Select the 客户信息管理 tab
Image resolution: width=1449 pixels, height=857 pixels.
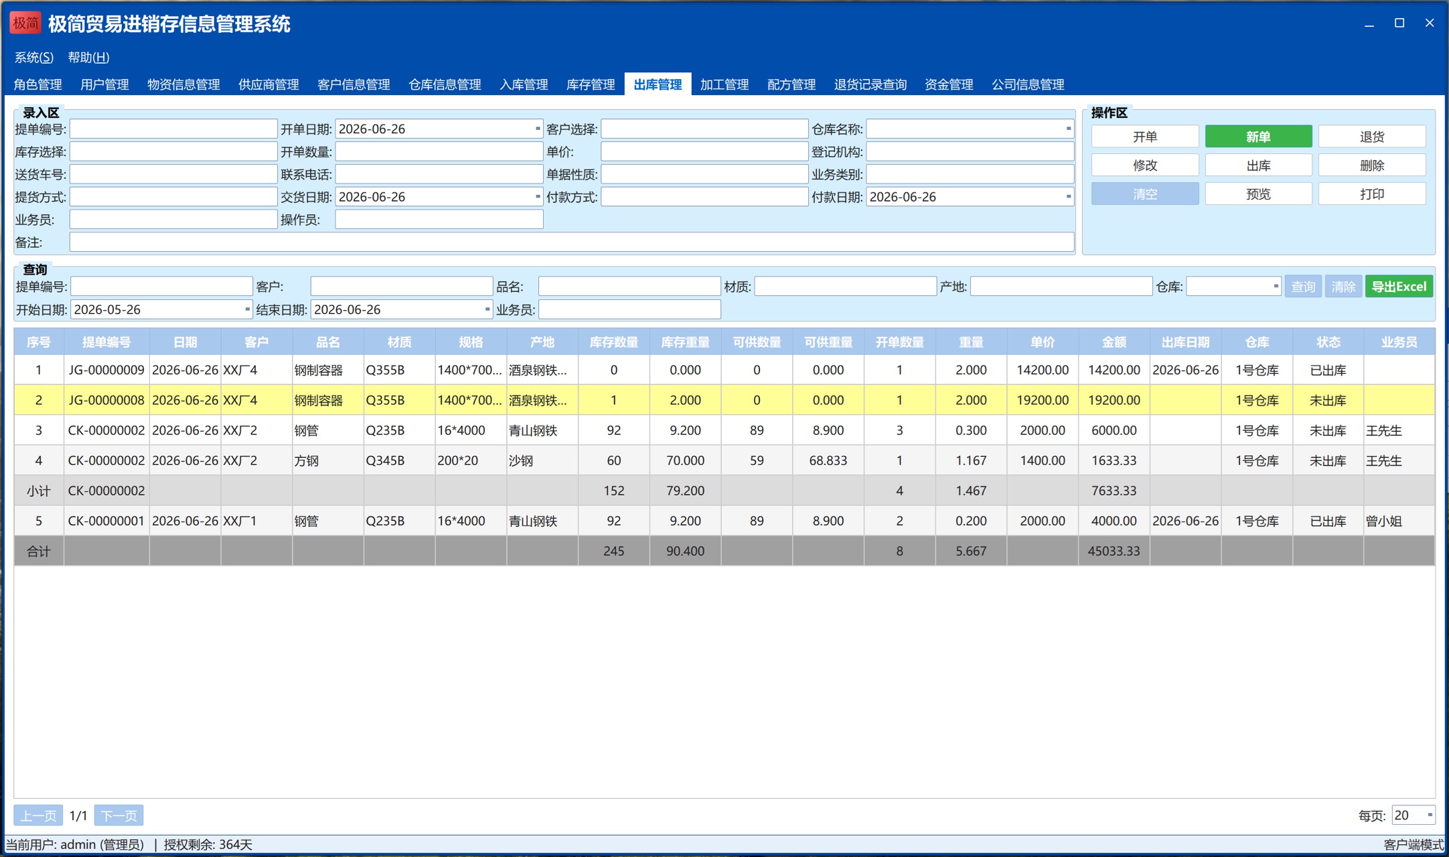[x=354, y=84]
